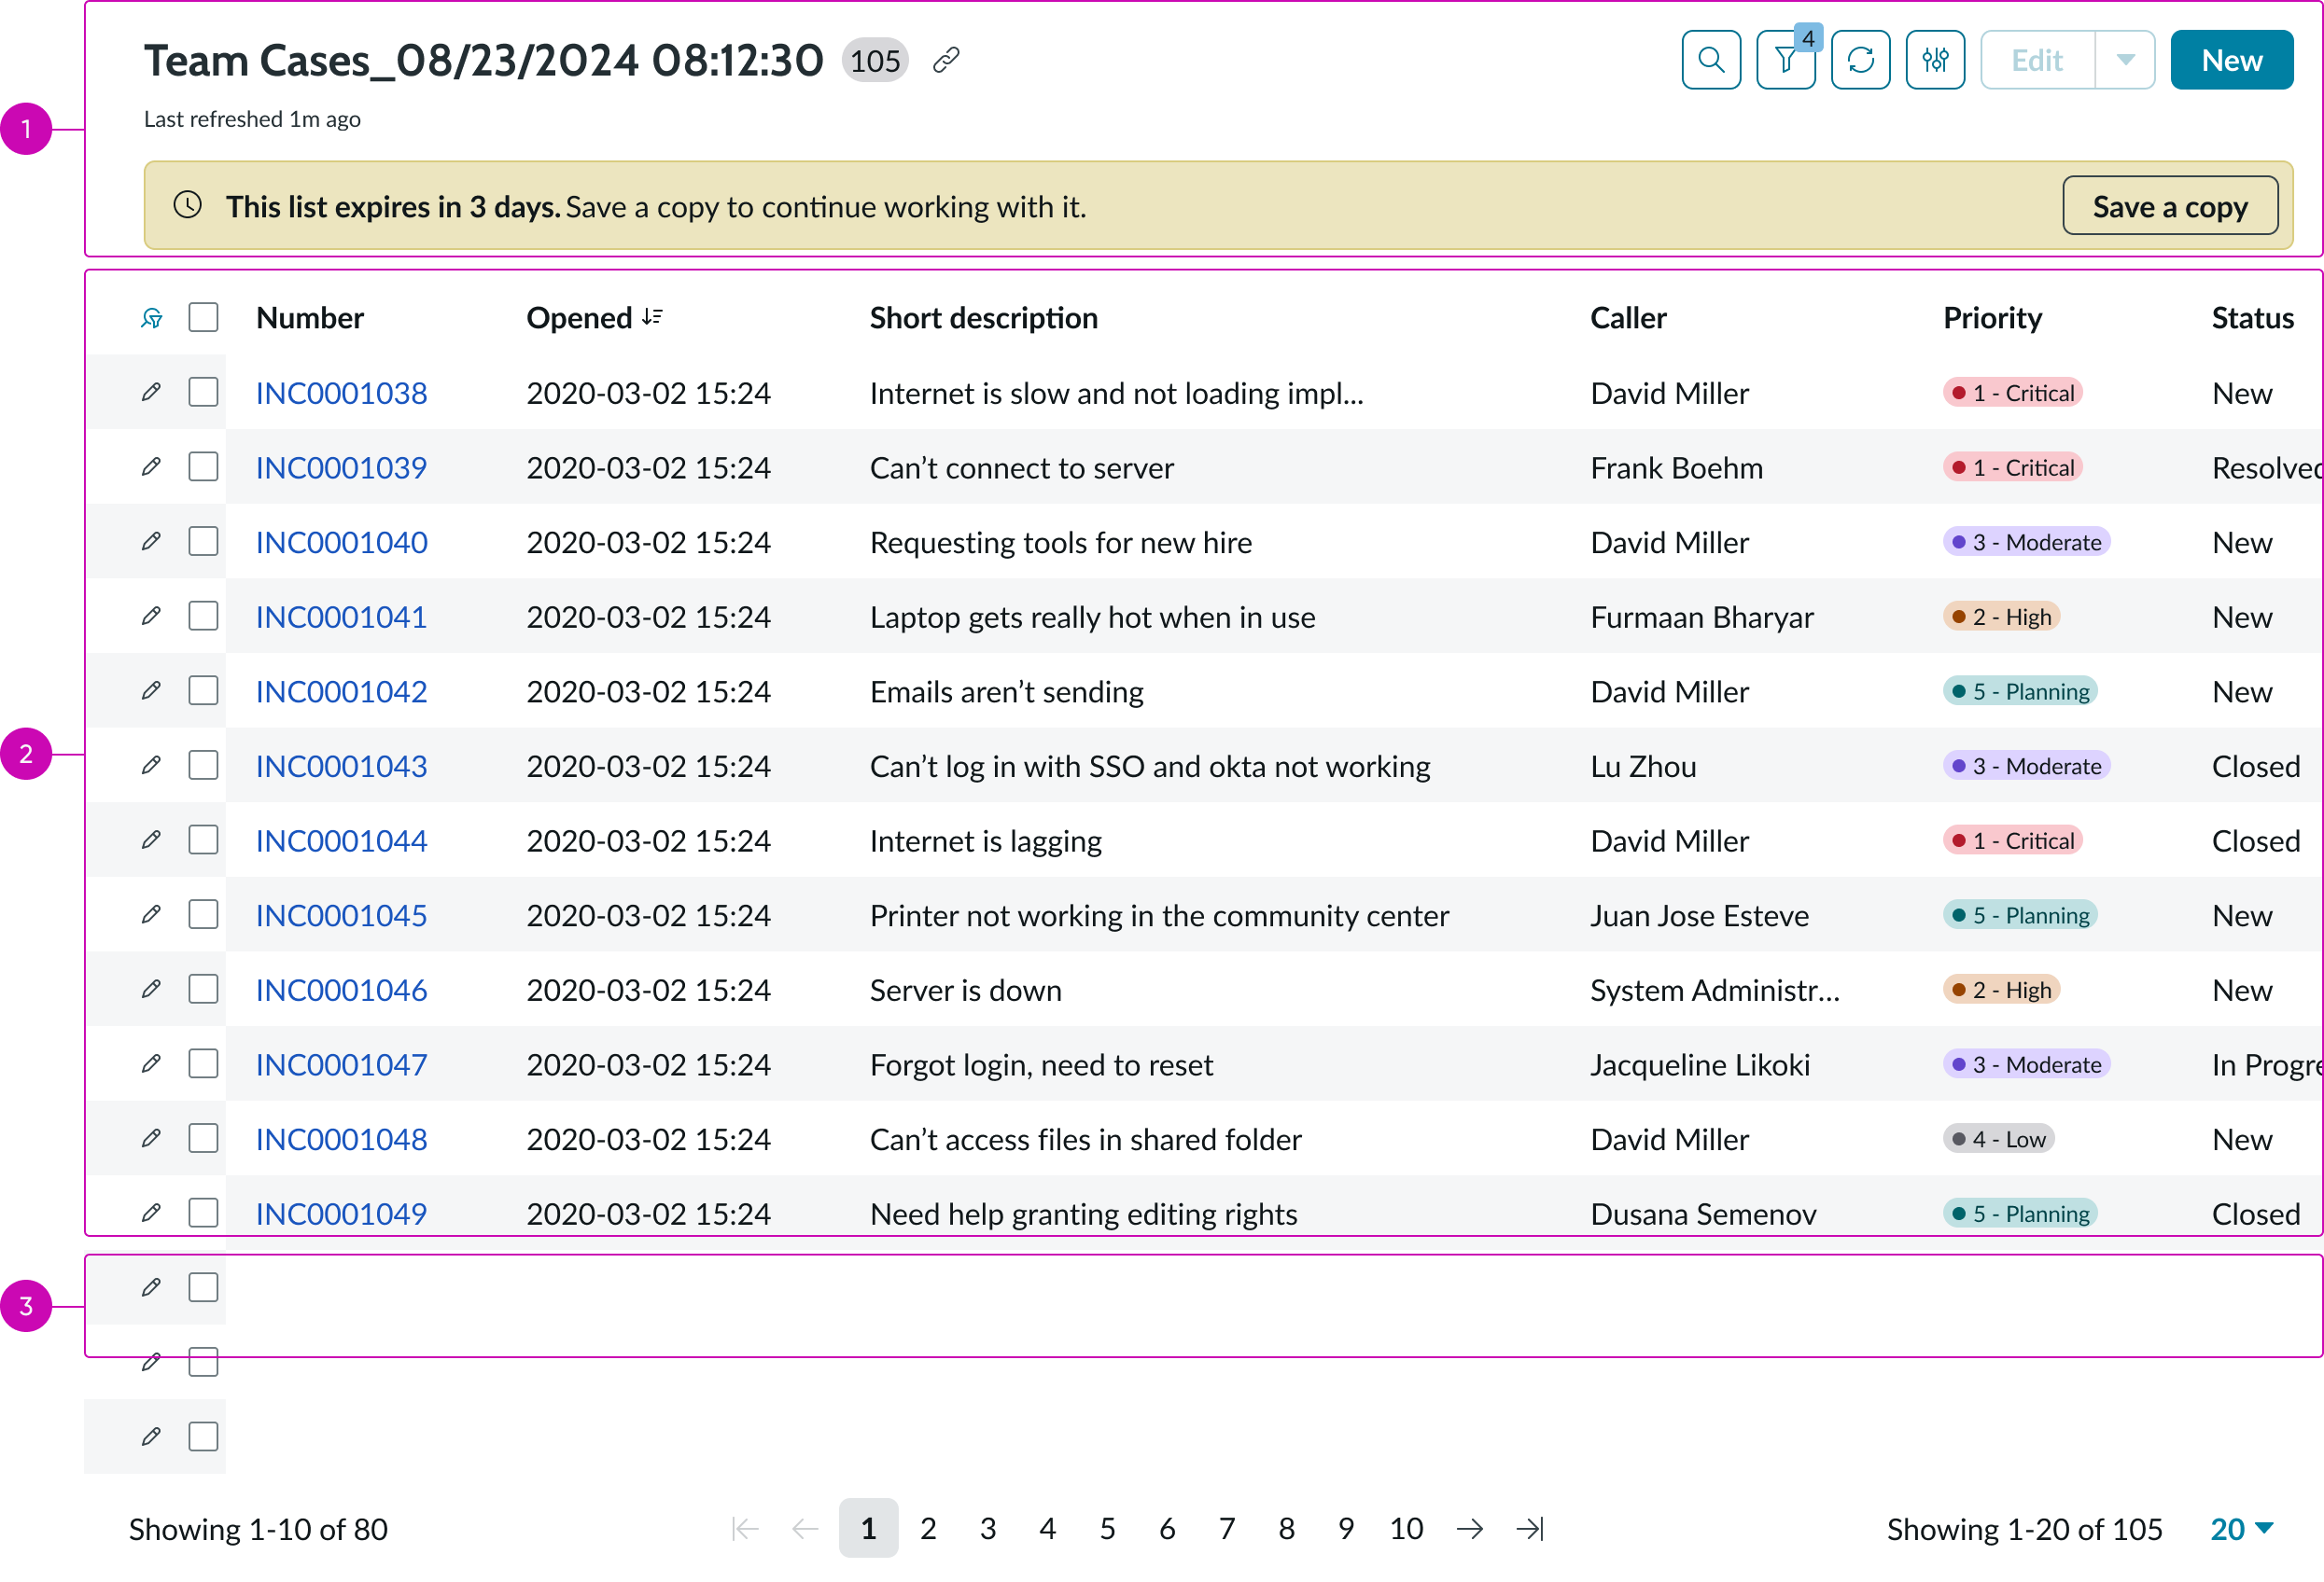
Task: Open the list personalization settings
Action: [x=1936, y=60]
